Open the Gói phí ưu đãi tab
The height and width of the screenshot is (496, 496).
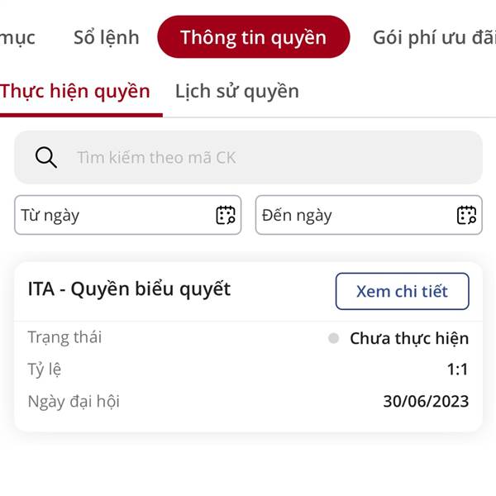point(434,37)
